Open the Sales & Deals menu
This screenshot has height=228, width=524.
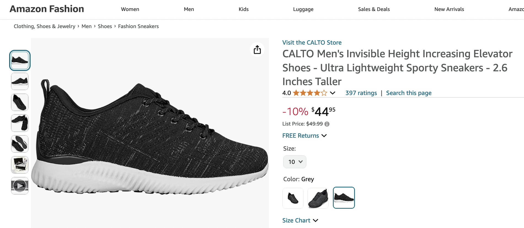click(374, 9)
